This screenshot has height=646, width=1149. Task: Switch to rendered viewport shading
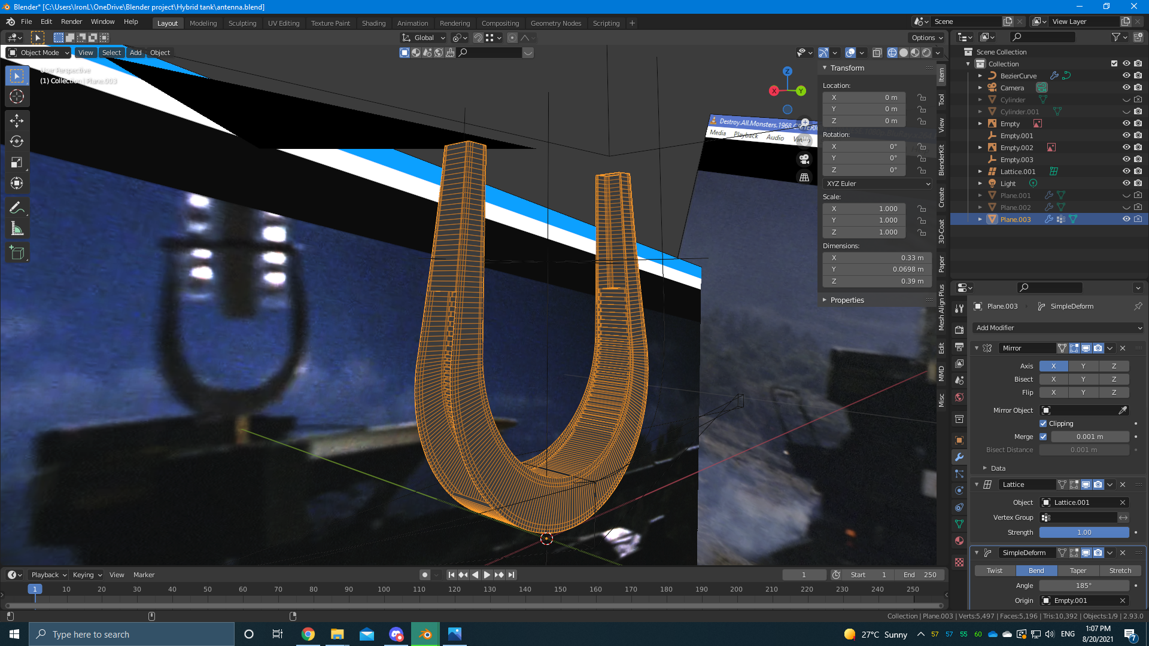pyautogui.click(x=926, y=53)
